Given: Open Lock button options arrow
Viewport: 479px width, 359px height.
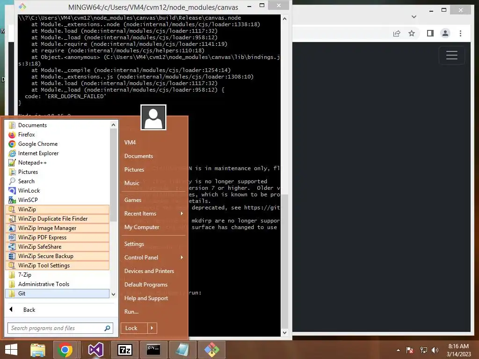Looking at the screenshot, I should (152, 328).
